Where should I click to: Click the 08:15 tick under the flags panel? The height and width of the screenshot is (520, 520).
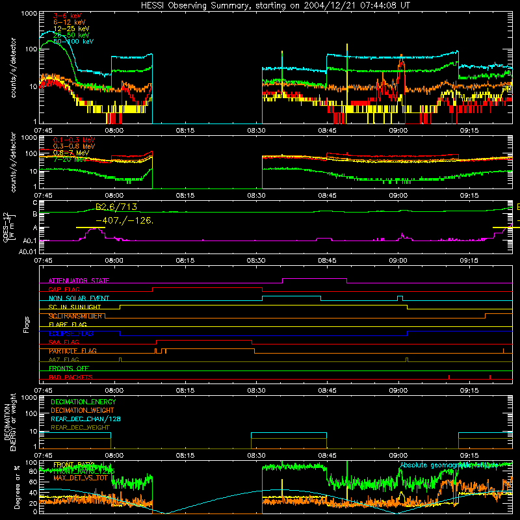click(185, 391)
